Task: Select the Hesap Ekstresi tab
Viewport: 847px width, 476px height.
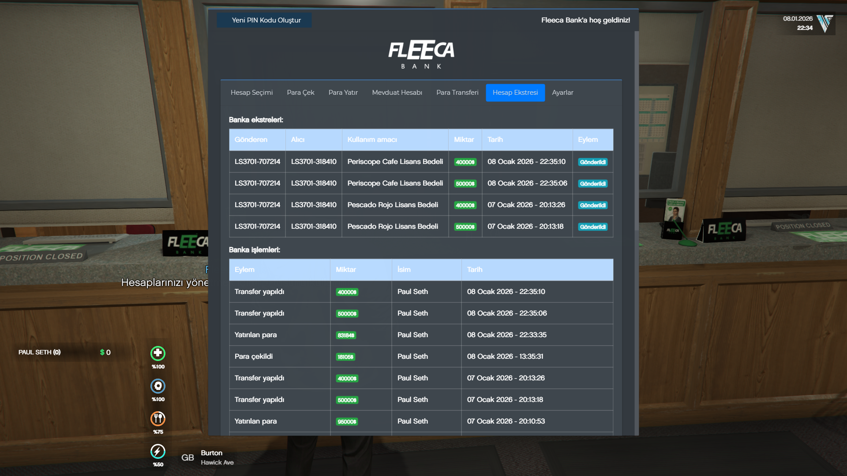Action: click(x=515, y=93)
